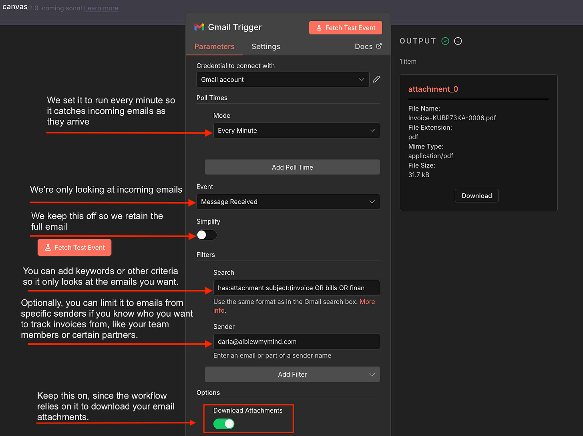The image size is (583, 436).
Task: Open the Gmail account credential dropdown
Action: coord(283,79)
